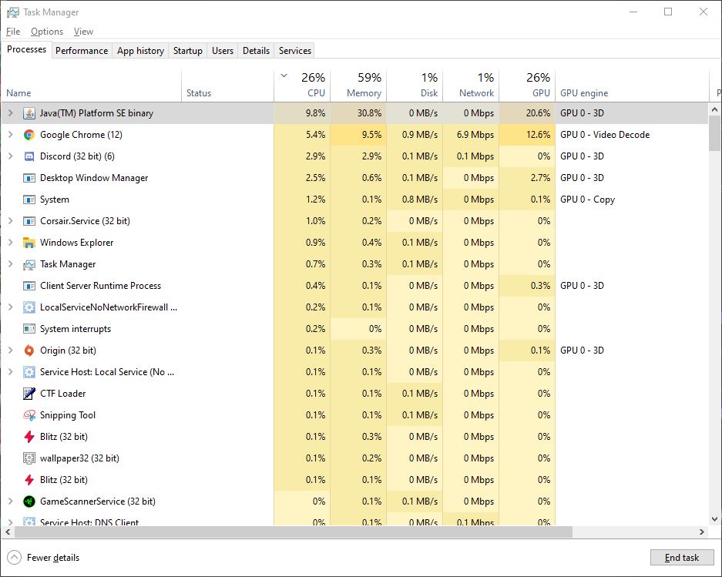
Task: Click the vertical scrollbar down arrow
Action: (714, 518)
